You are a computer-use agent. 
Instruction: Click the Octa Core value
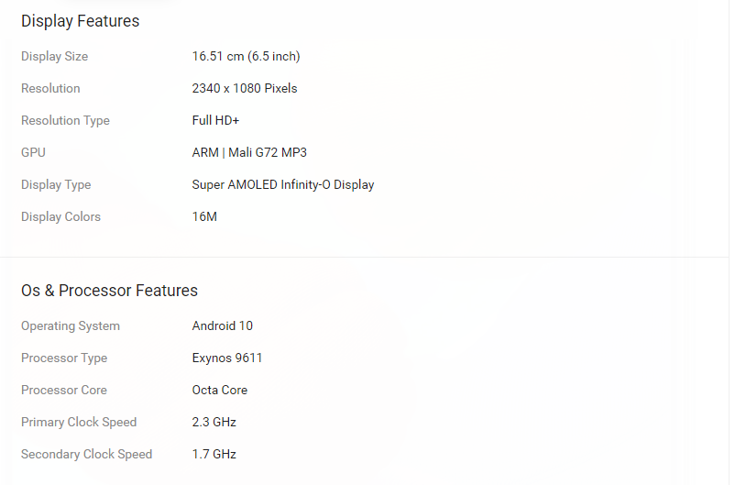220,391
